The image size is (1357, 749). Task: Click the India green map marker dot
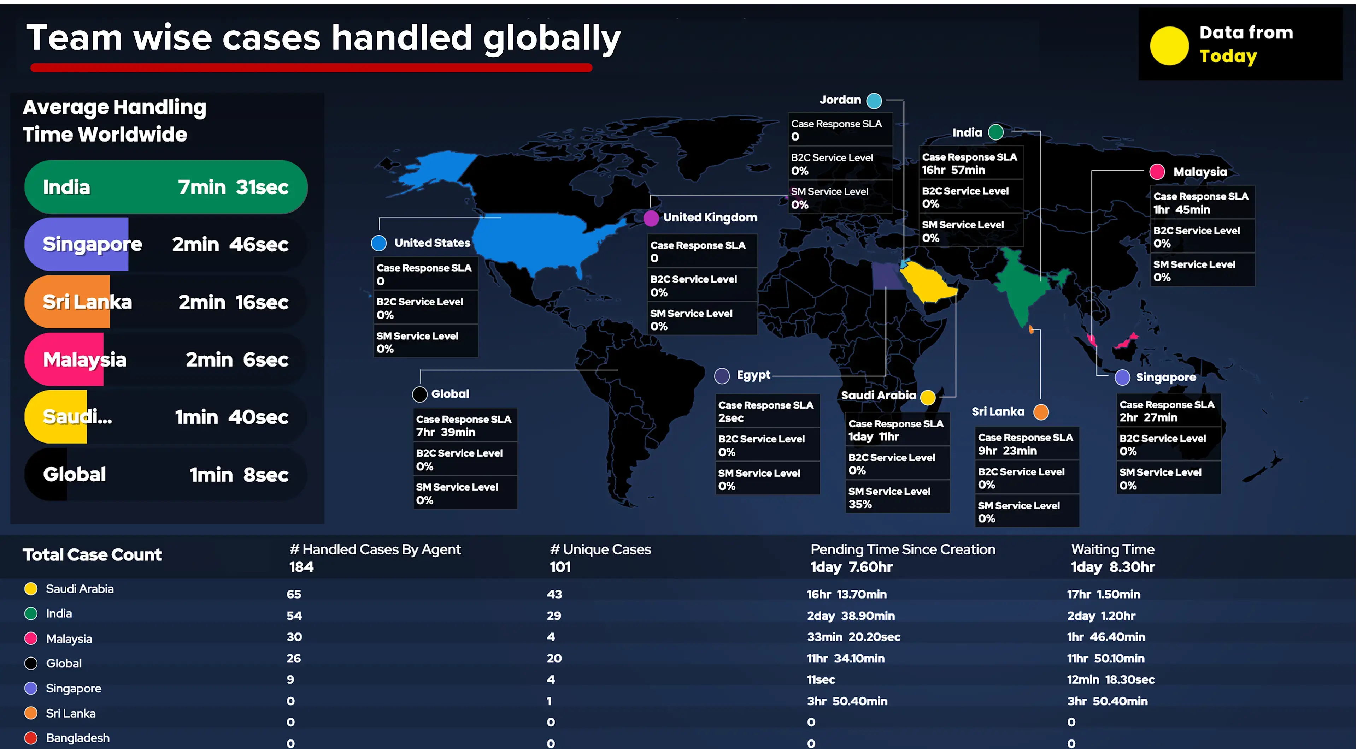coord(995,132)
